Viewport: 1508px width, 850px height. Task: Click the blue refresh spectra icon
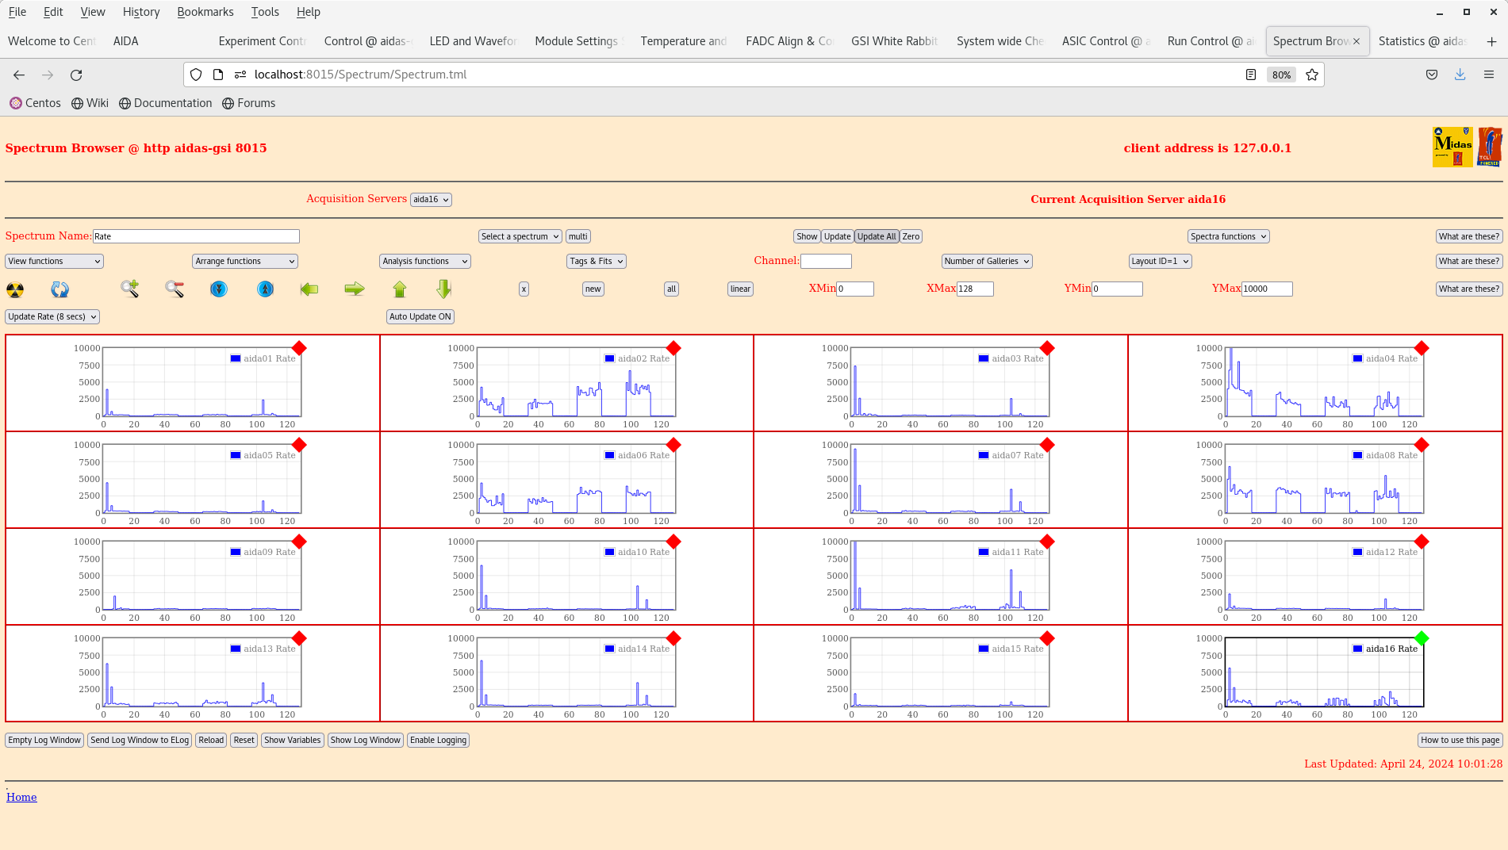tap(59, 289)
